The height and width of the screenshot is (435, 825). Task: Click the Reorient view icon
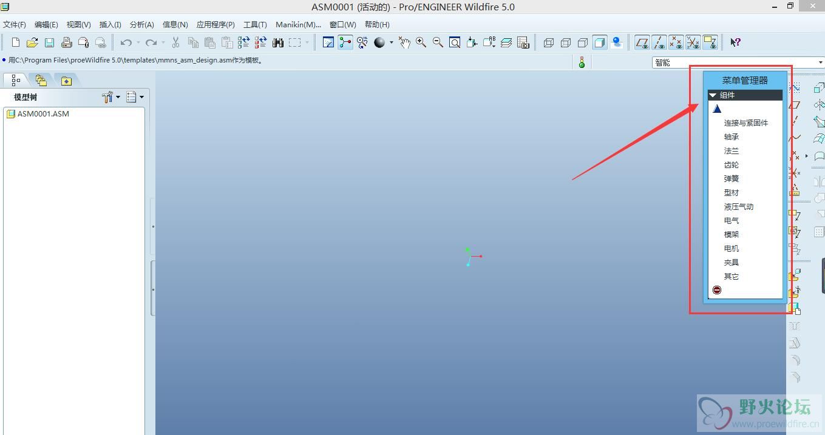pos(472,42)
